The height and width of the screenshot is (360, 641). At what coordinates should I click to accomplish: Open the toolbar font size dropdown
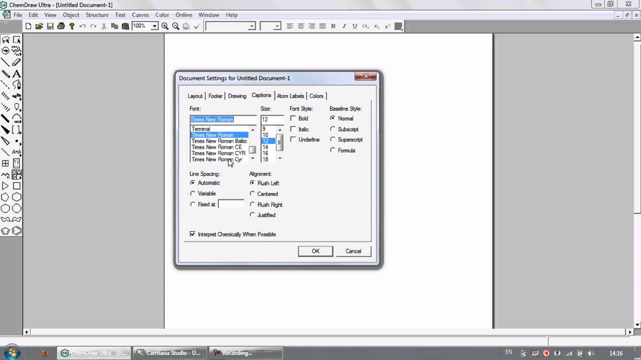click(277, 26)
